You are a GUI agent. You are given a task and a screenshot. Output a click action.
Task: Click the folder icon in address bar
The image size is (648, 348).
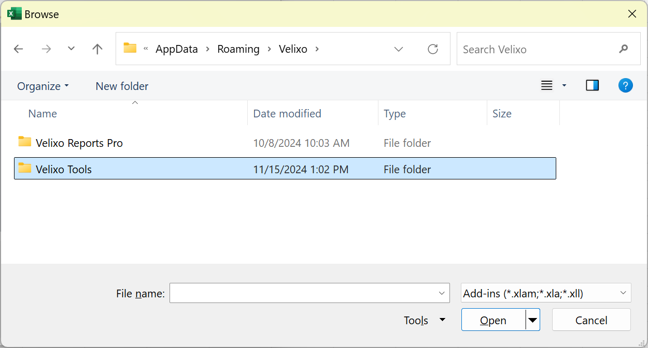[x=130, y=49]
